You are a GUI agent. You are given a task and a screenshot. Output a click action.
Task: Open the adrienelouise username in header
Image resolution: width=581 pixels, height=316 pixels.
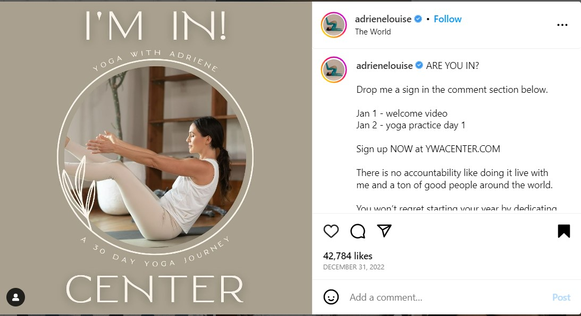point(383,19)
